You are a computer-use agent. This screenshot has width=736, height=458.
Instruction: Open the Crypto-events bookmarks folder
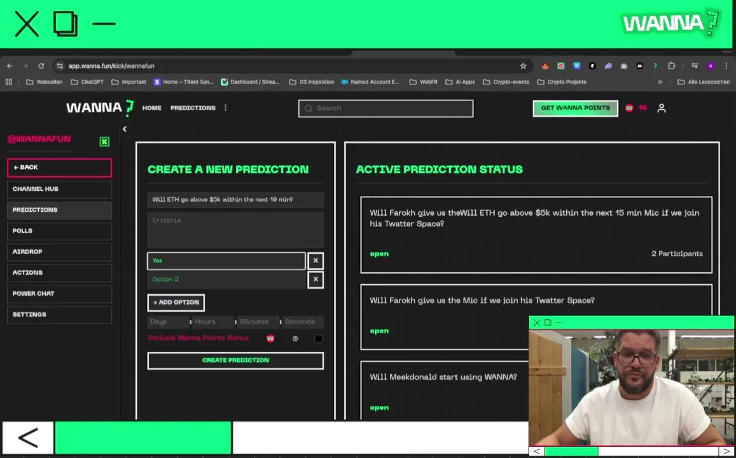(506, 81)
